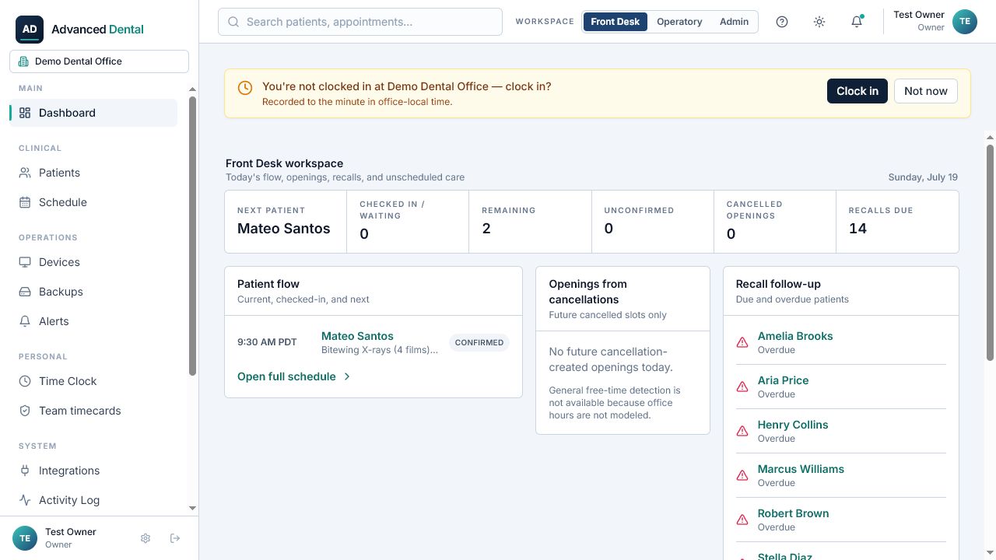This screenshot has height=560, width=996.
Task: Open Mateo Santos in Patient flow
Action: click(357, 336)
